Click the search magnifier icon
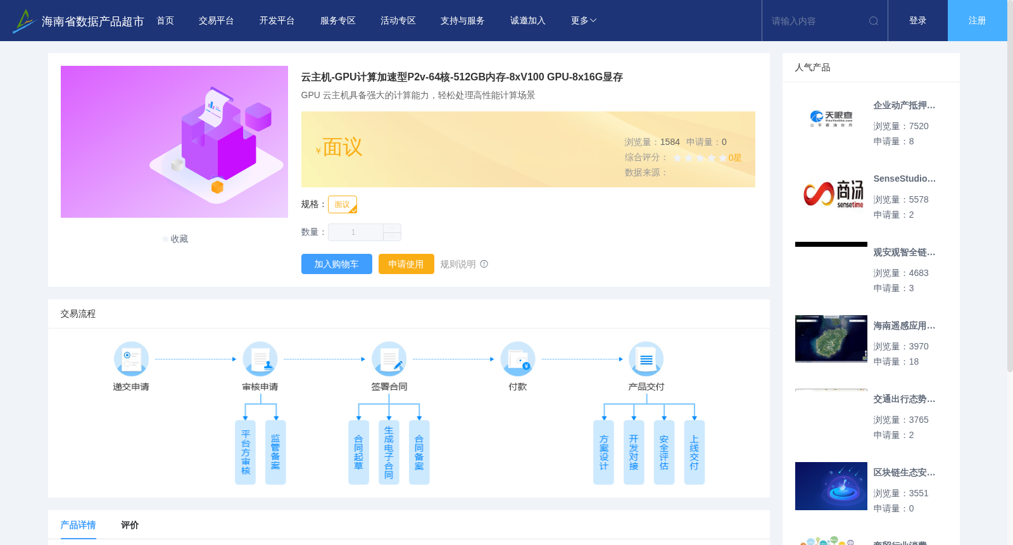Screen dimensions: 1013x545 click(874, 21)
